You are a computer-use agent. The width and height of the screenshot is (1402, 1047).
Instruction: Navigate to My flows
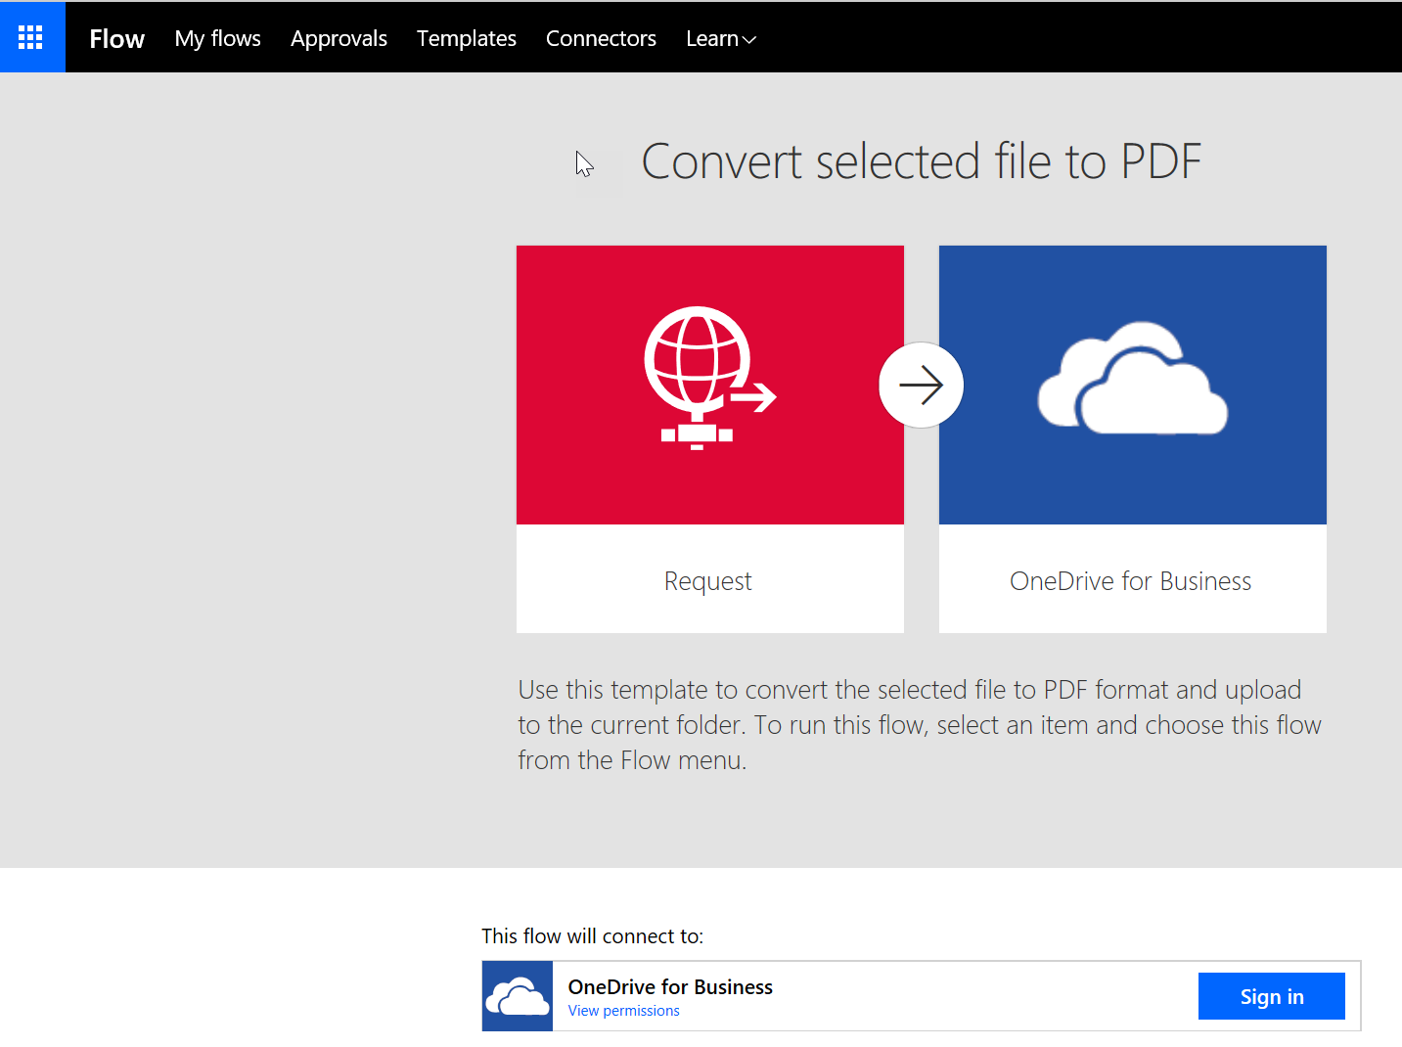[x=217, y=38]
